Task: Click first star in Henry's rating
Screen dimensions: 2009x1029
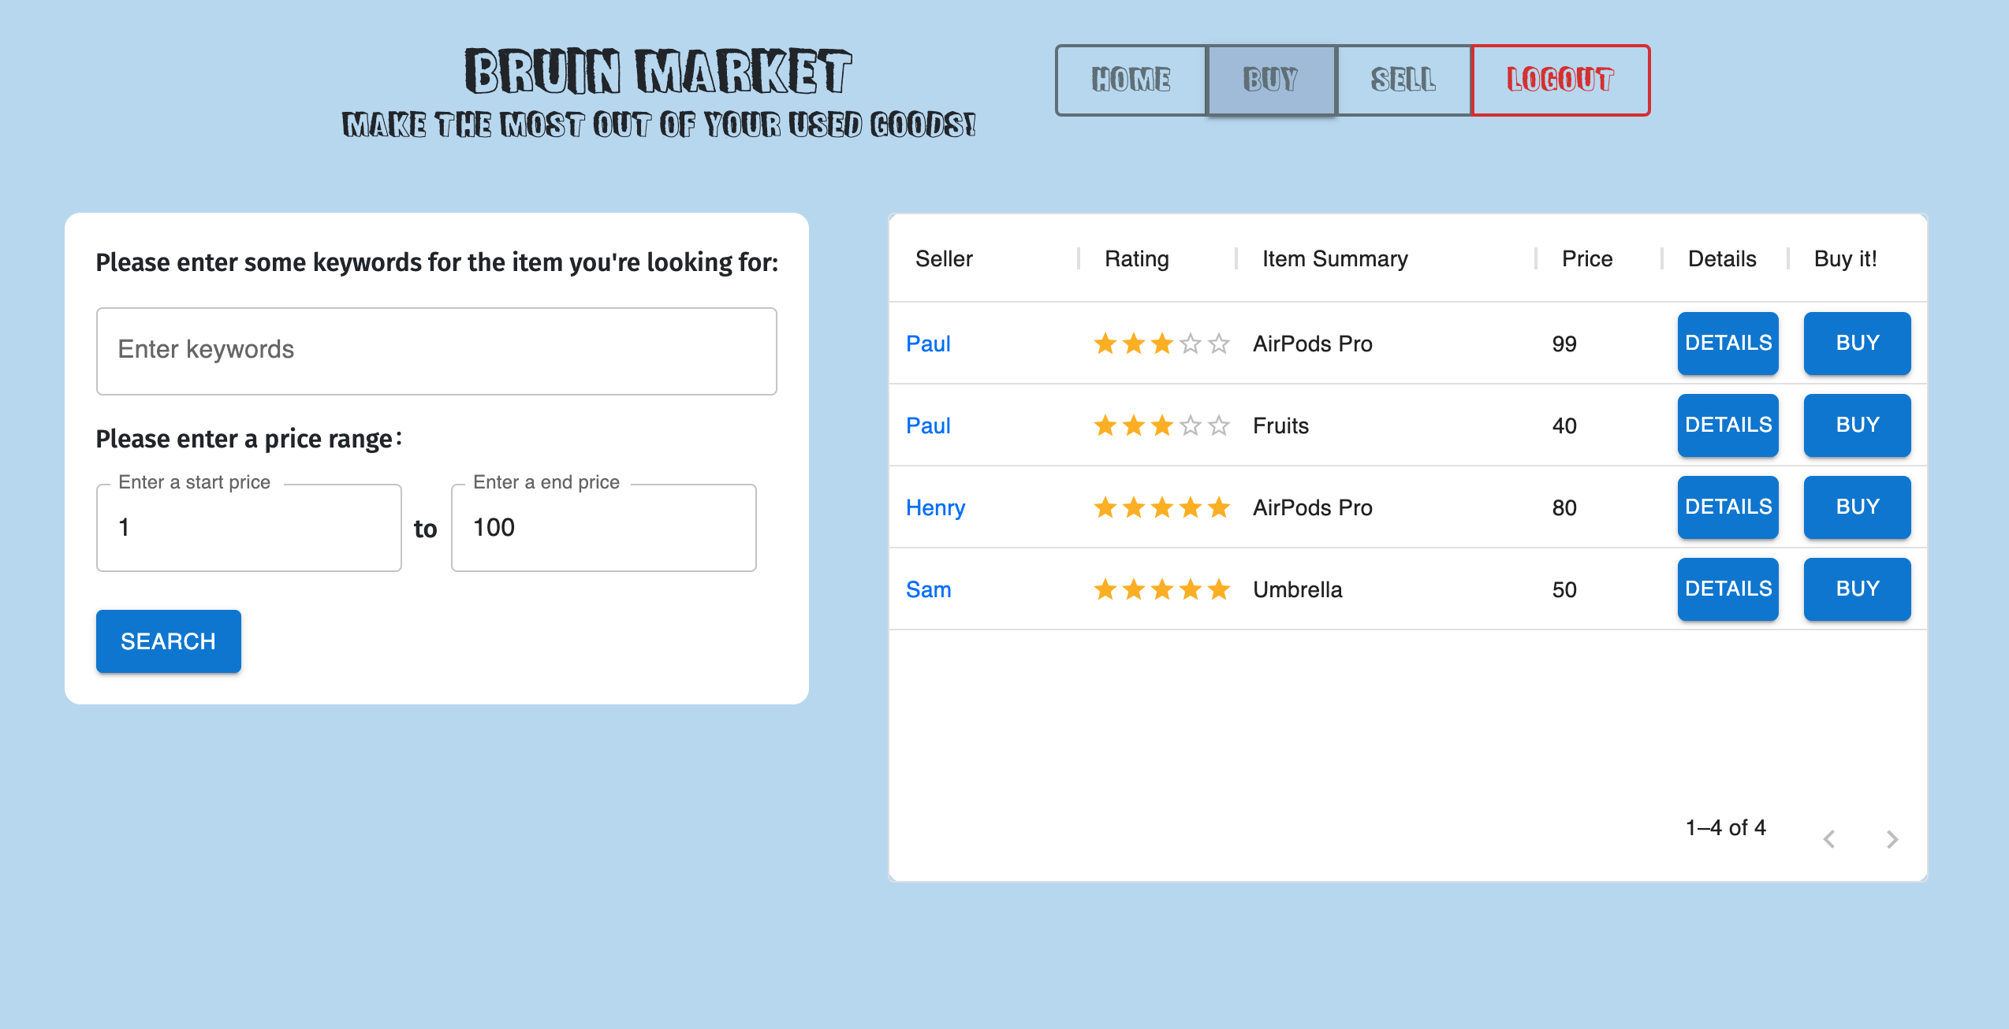Action: (x=1105, y=507)
